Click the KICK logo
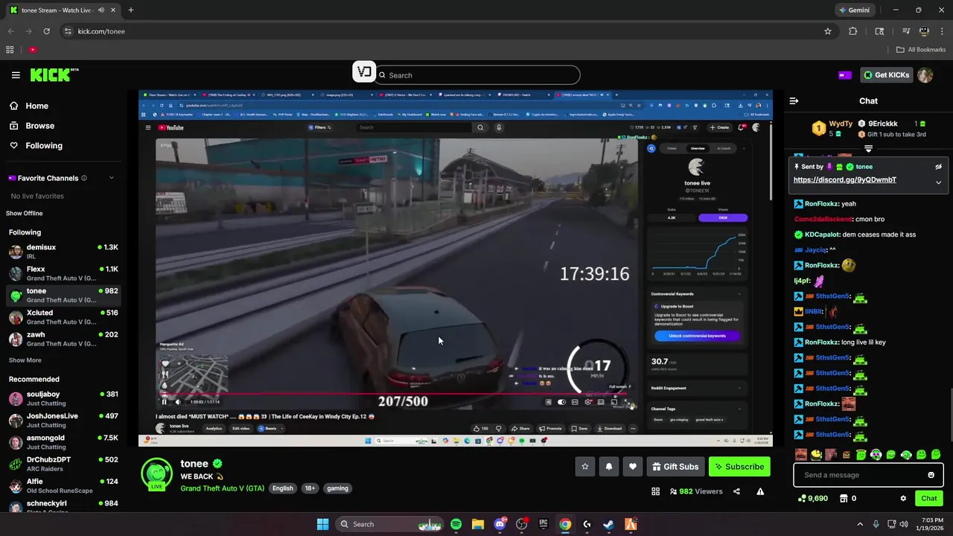953x536 pixels. click(54, 75)
